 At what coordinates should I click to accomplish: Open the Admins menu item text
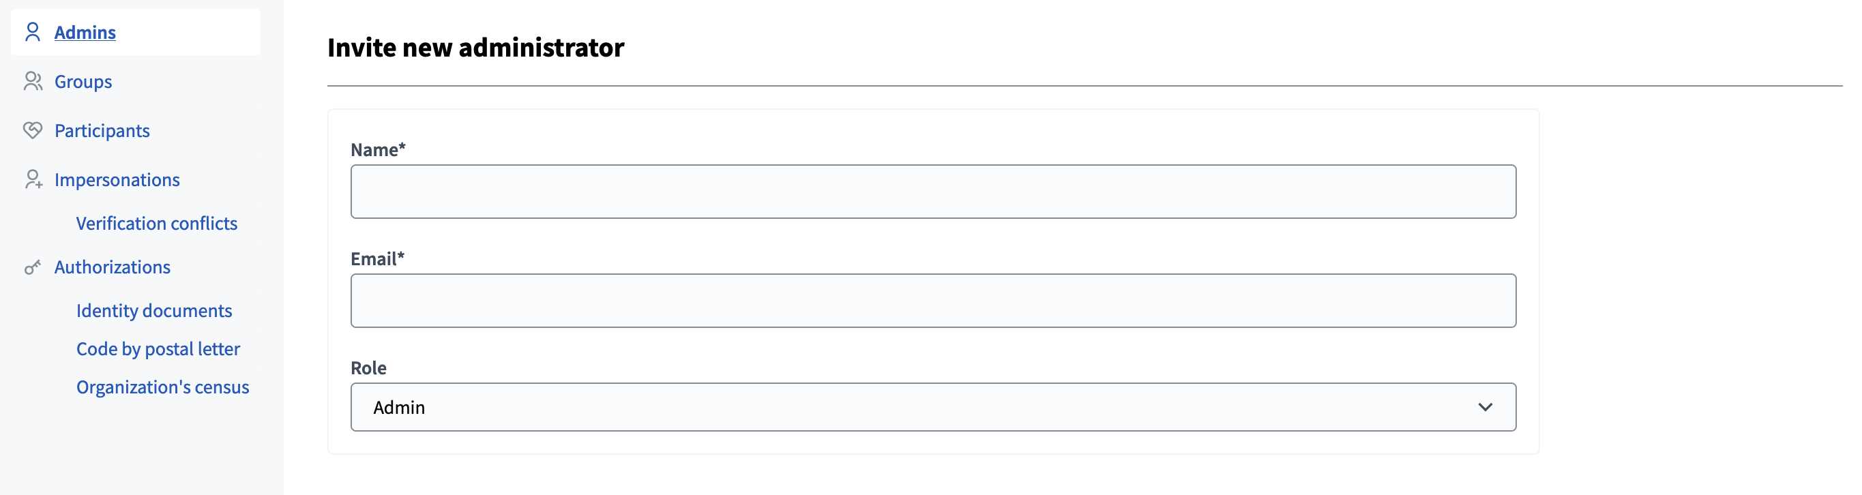pos(85,33)
